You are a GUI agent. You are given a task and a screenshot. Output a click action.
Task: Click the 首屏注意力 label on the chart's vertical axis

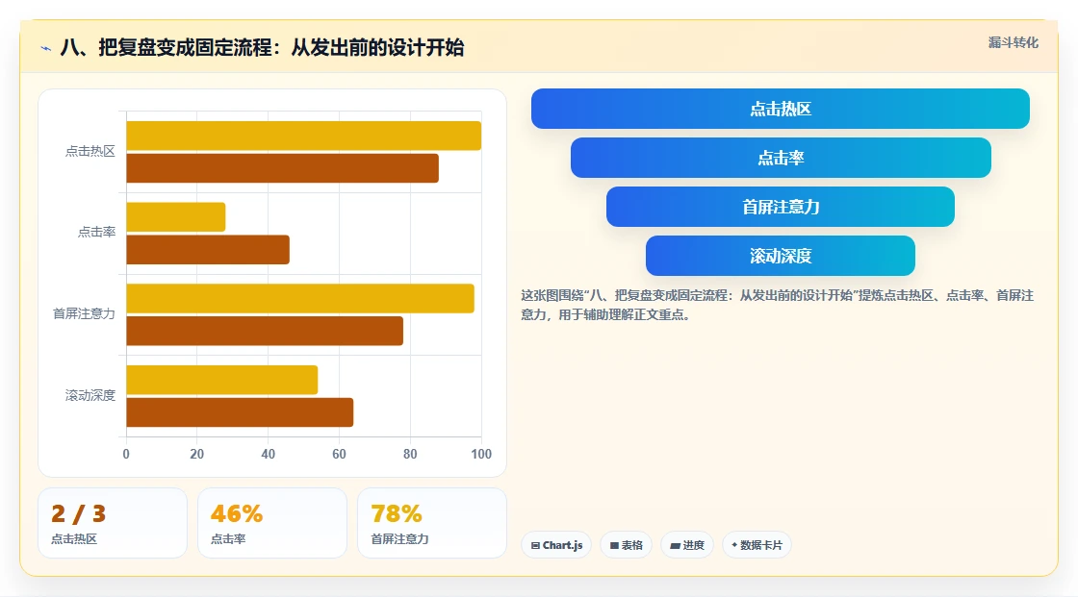tap(84, 314)
